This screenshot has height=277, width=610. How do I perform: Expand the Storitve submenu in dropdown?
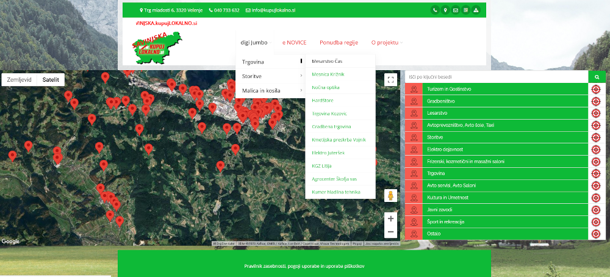coord(270,76)
